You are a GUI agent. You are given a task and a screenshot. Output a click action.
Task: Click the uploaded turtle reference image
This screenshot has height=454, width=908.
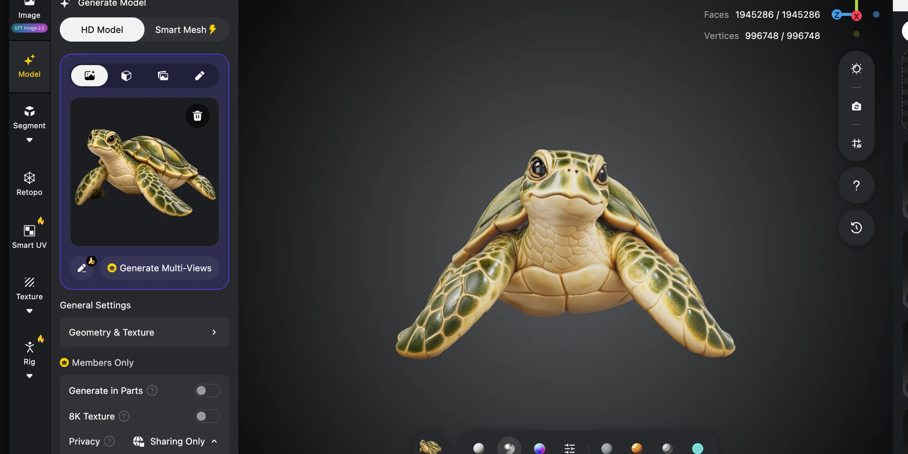coord(145,172)
